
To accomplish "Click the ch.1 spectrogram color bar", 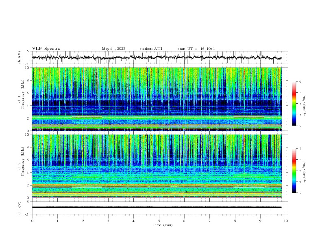I will tap(294, 103).
